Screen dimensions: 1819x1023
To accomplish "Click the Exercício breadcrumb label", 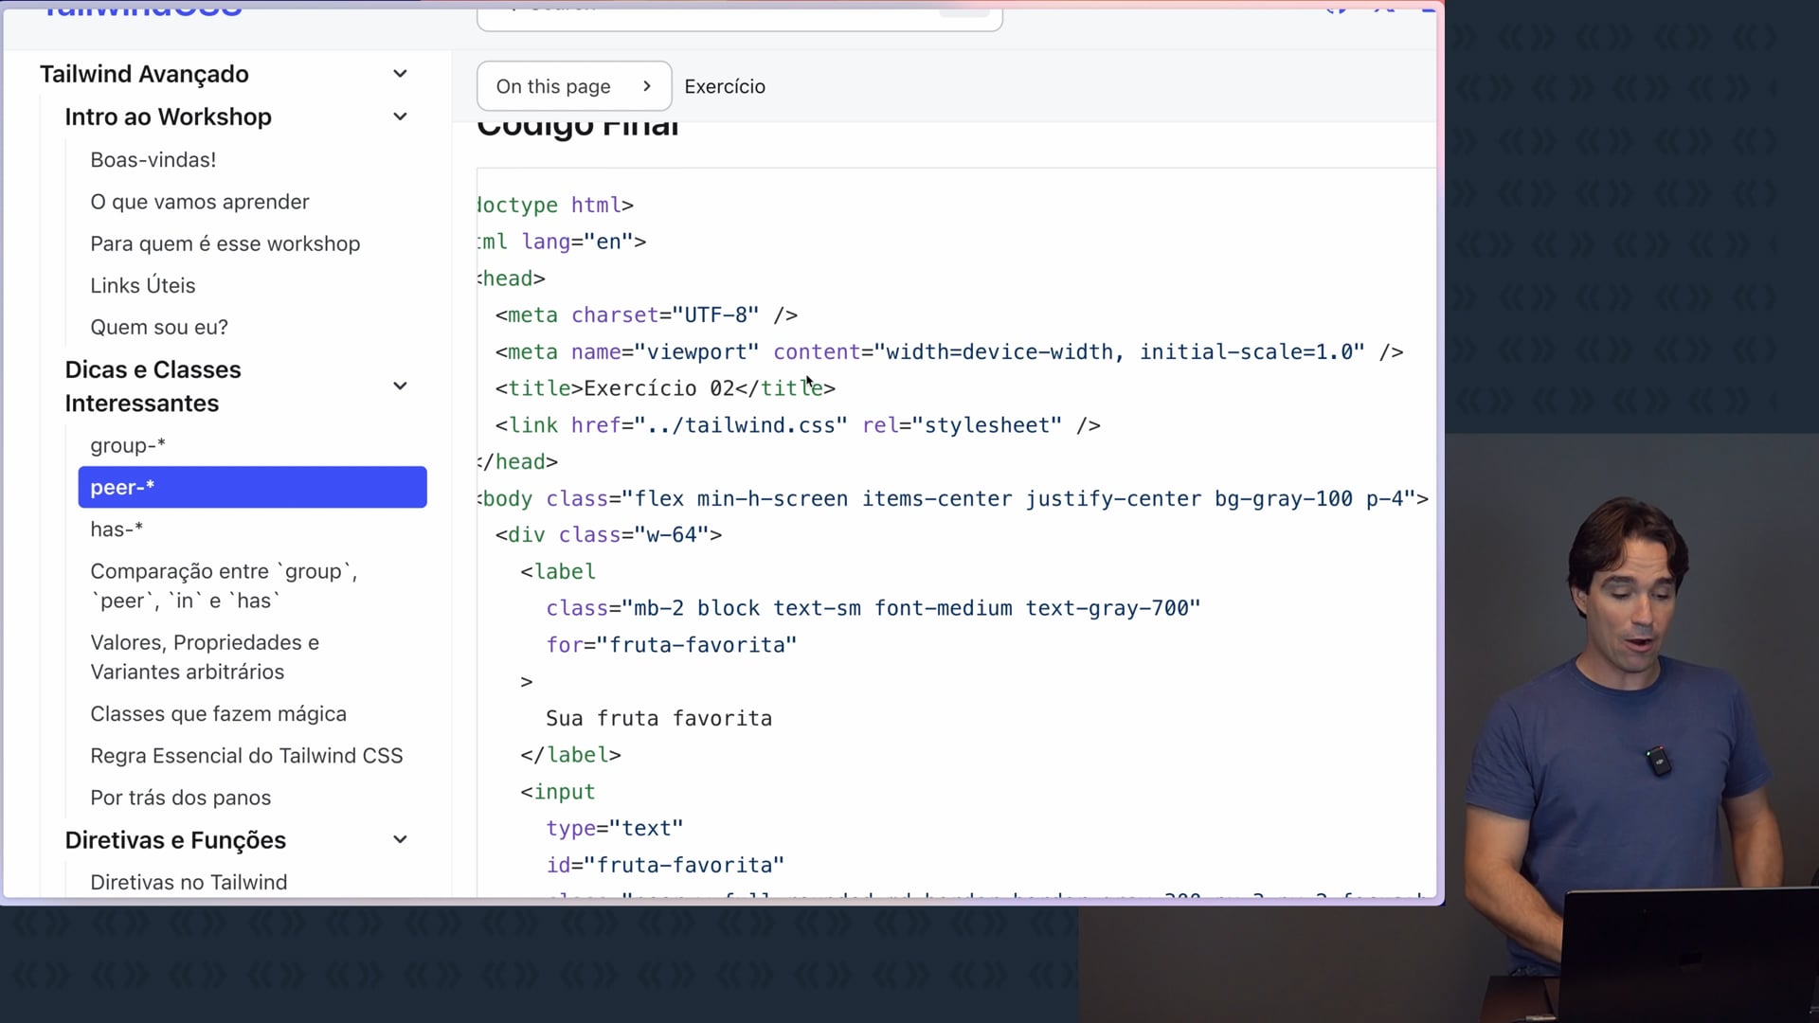I will tap(725, 86).
